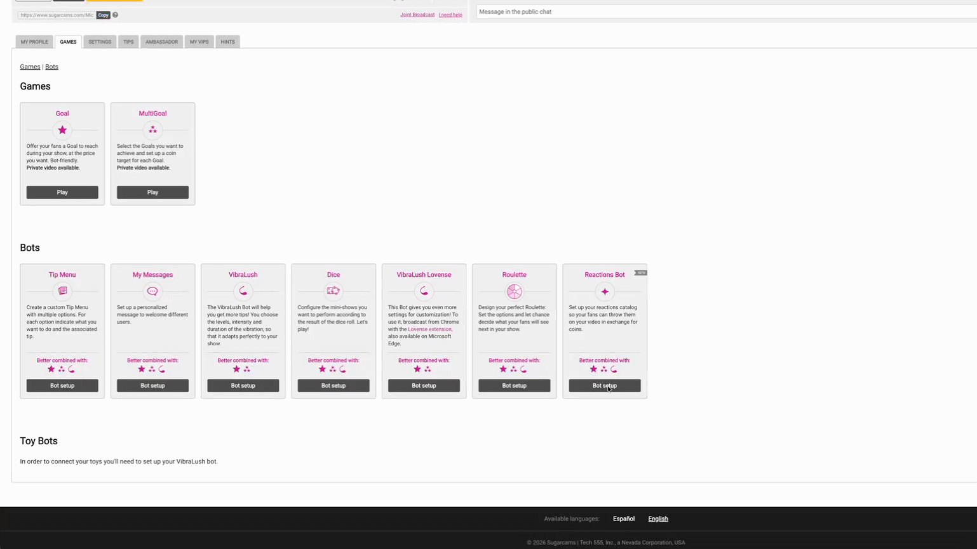Click the My Messages speech bubble icon
This screenshot has height=549, width=977.
[152, 291]
